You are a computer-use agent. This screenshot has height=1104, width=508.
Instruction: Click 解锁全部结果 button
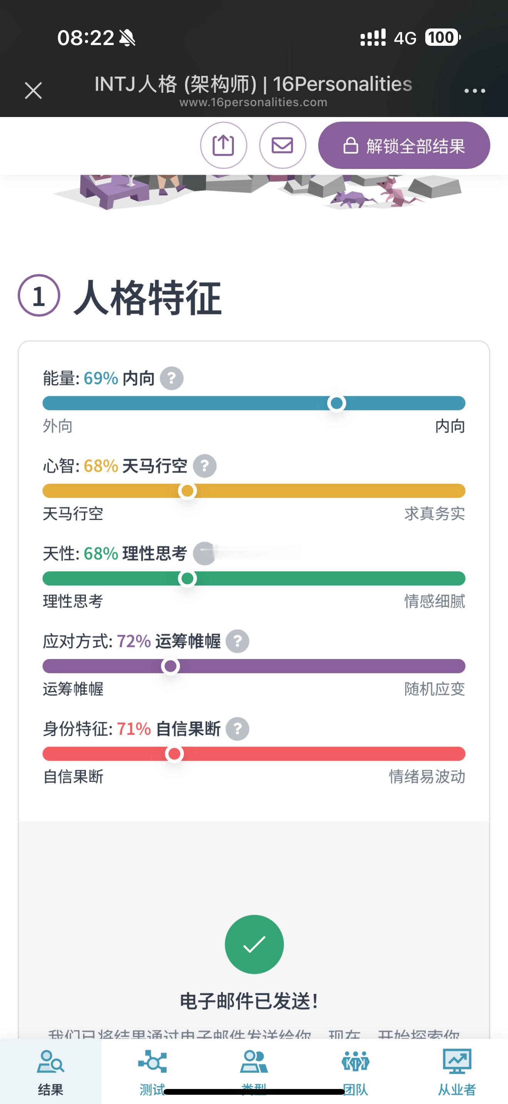(x=404, y=145)
